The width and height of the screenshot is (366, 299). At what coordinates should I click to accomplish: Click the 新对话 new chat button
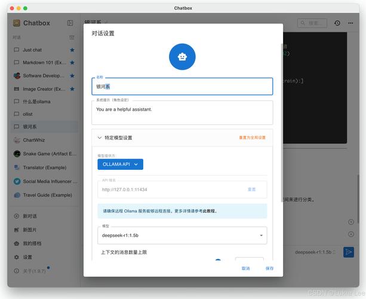44,216
